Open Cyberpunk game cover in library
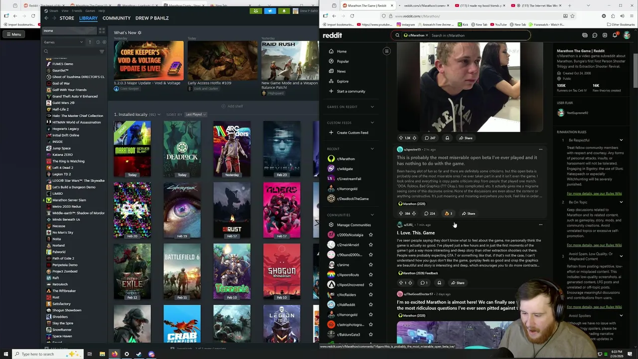638x359 pixels. (182, 210)
